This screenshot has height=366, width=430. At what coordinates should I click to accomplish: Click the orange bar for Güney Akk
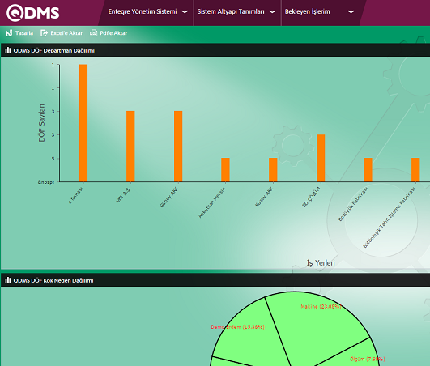point(178,146)
